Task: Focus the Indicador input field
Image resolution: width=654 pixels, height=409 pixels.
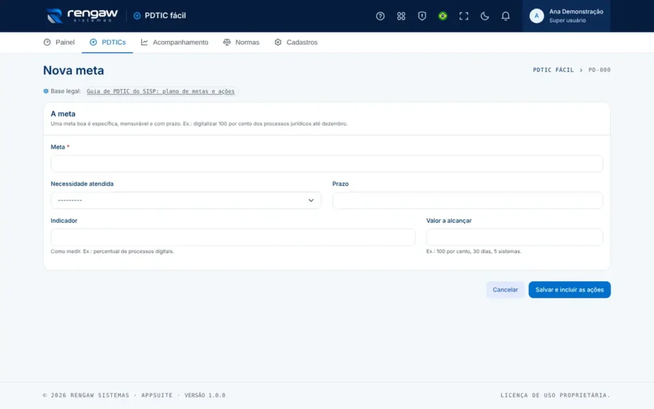Action: pyautogui.click(x=232, y=237)
